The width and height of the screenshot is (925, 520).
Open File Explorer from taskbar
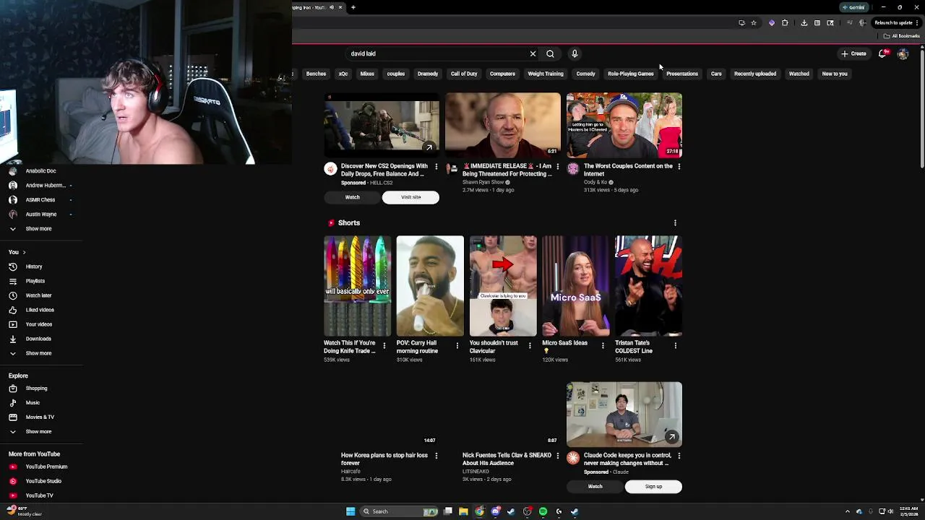coord(463,511)
